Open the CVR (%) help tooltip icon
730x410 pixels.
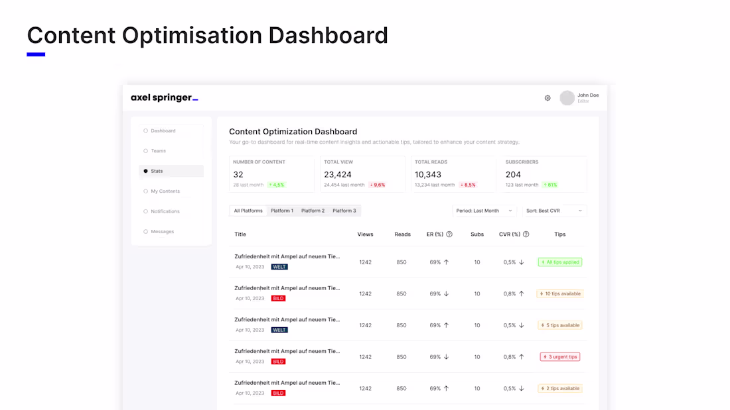525,234
